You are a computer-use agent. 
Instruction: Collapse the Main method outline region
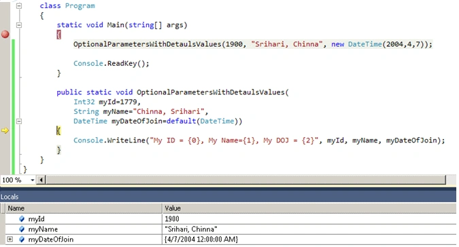click(x=19, y=25)
